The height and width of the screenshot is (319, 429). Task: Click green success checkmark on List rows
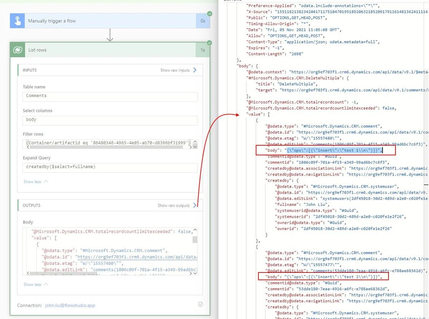(209, 43)
